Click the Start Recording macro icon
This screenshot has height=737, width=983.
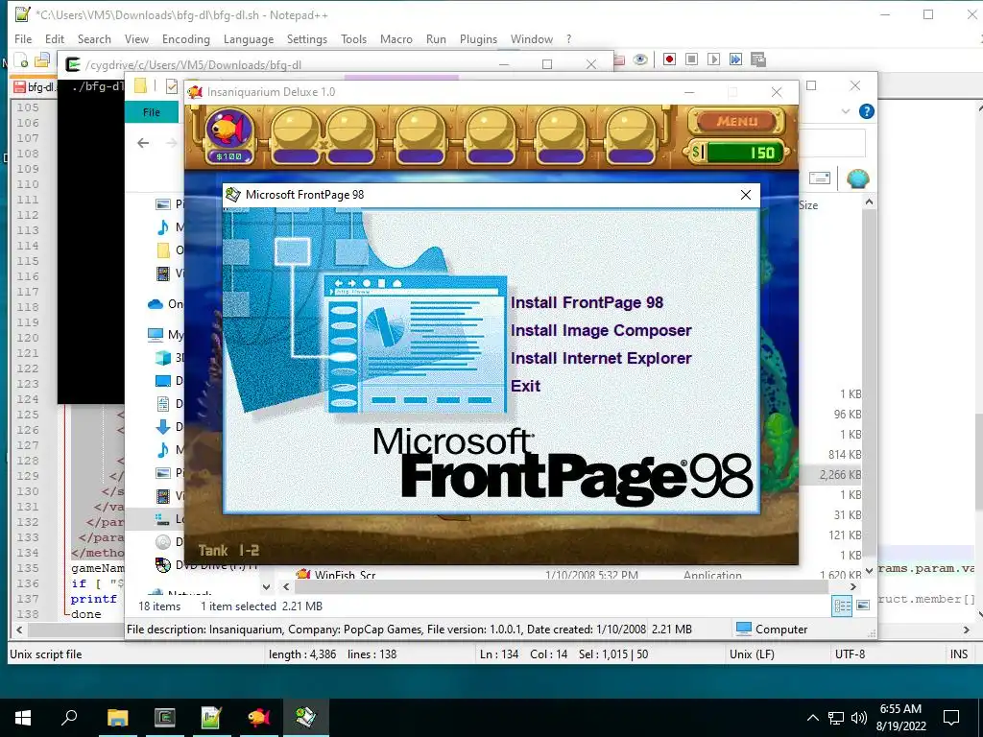click(669, 59)
